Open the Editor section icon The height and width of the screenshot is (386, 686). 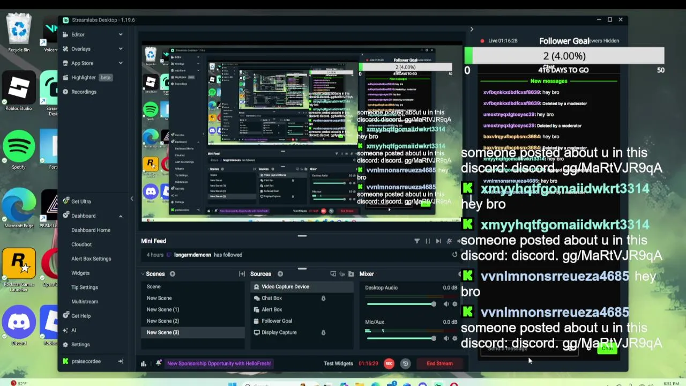click(66, 34)
